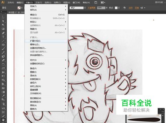The width and height of the screenshot is (166, 123).
Task: Open the 编辑(E) menu
Action: point(20,2)
